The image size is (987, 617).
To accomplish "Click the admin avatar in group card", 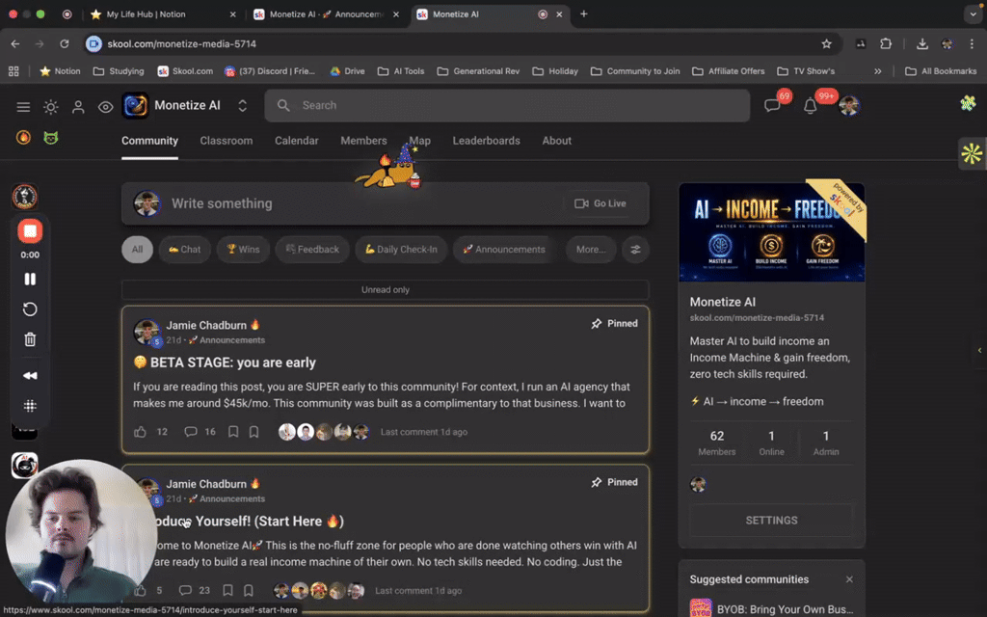I will click(x=698, y=484).
